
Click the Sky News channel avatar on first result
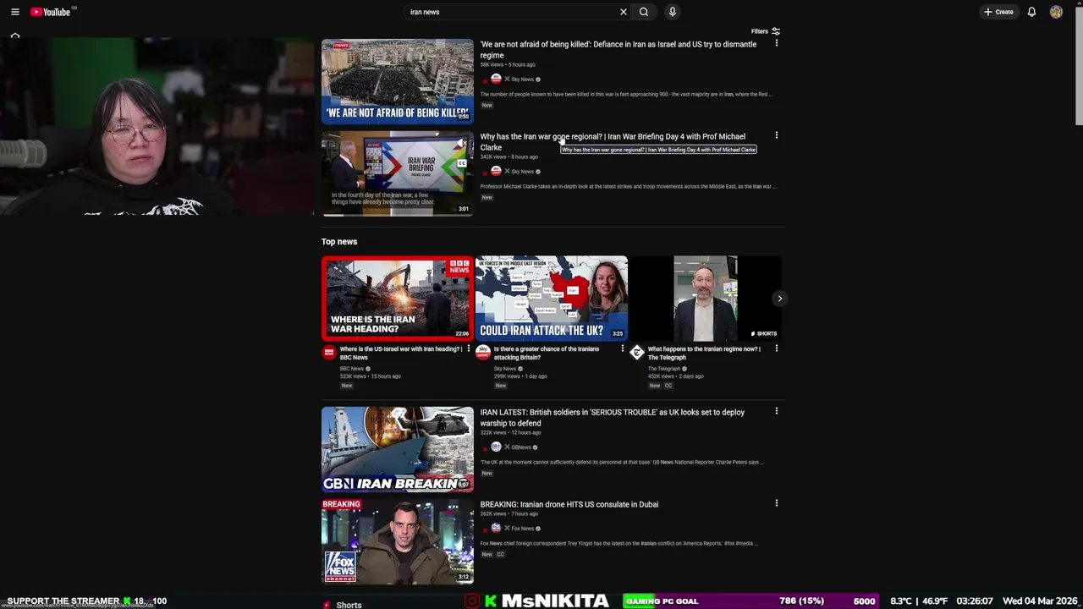tap(496, 80)
